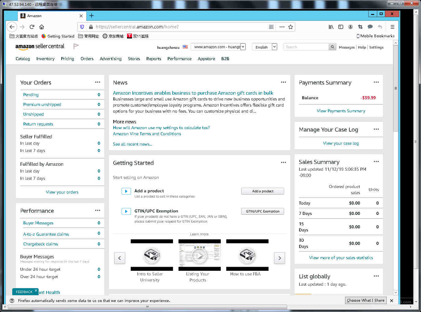Open News widget three-dot menu
421x312 pixels.
(284, 82)
